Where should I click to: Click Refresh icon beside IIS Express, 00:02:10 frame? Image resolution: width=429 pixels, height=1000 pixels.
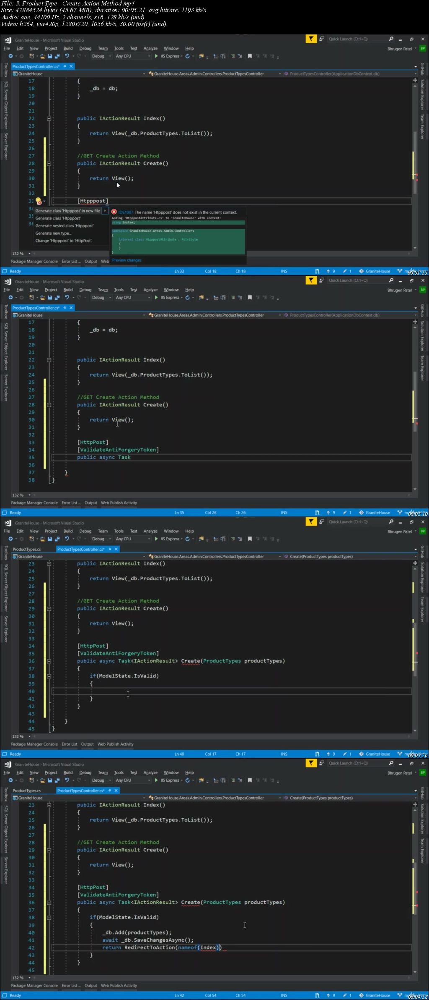187,298
